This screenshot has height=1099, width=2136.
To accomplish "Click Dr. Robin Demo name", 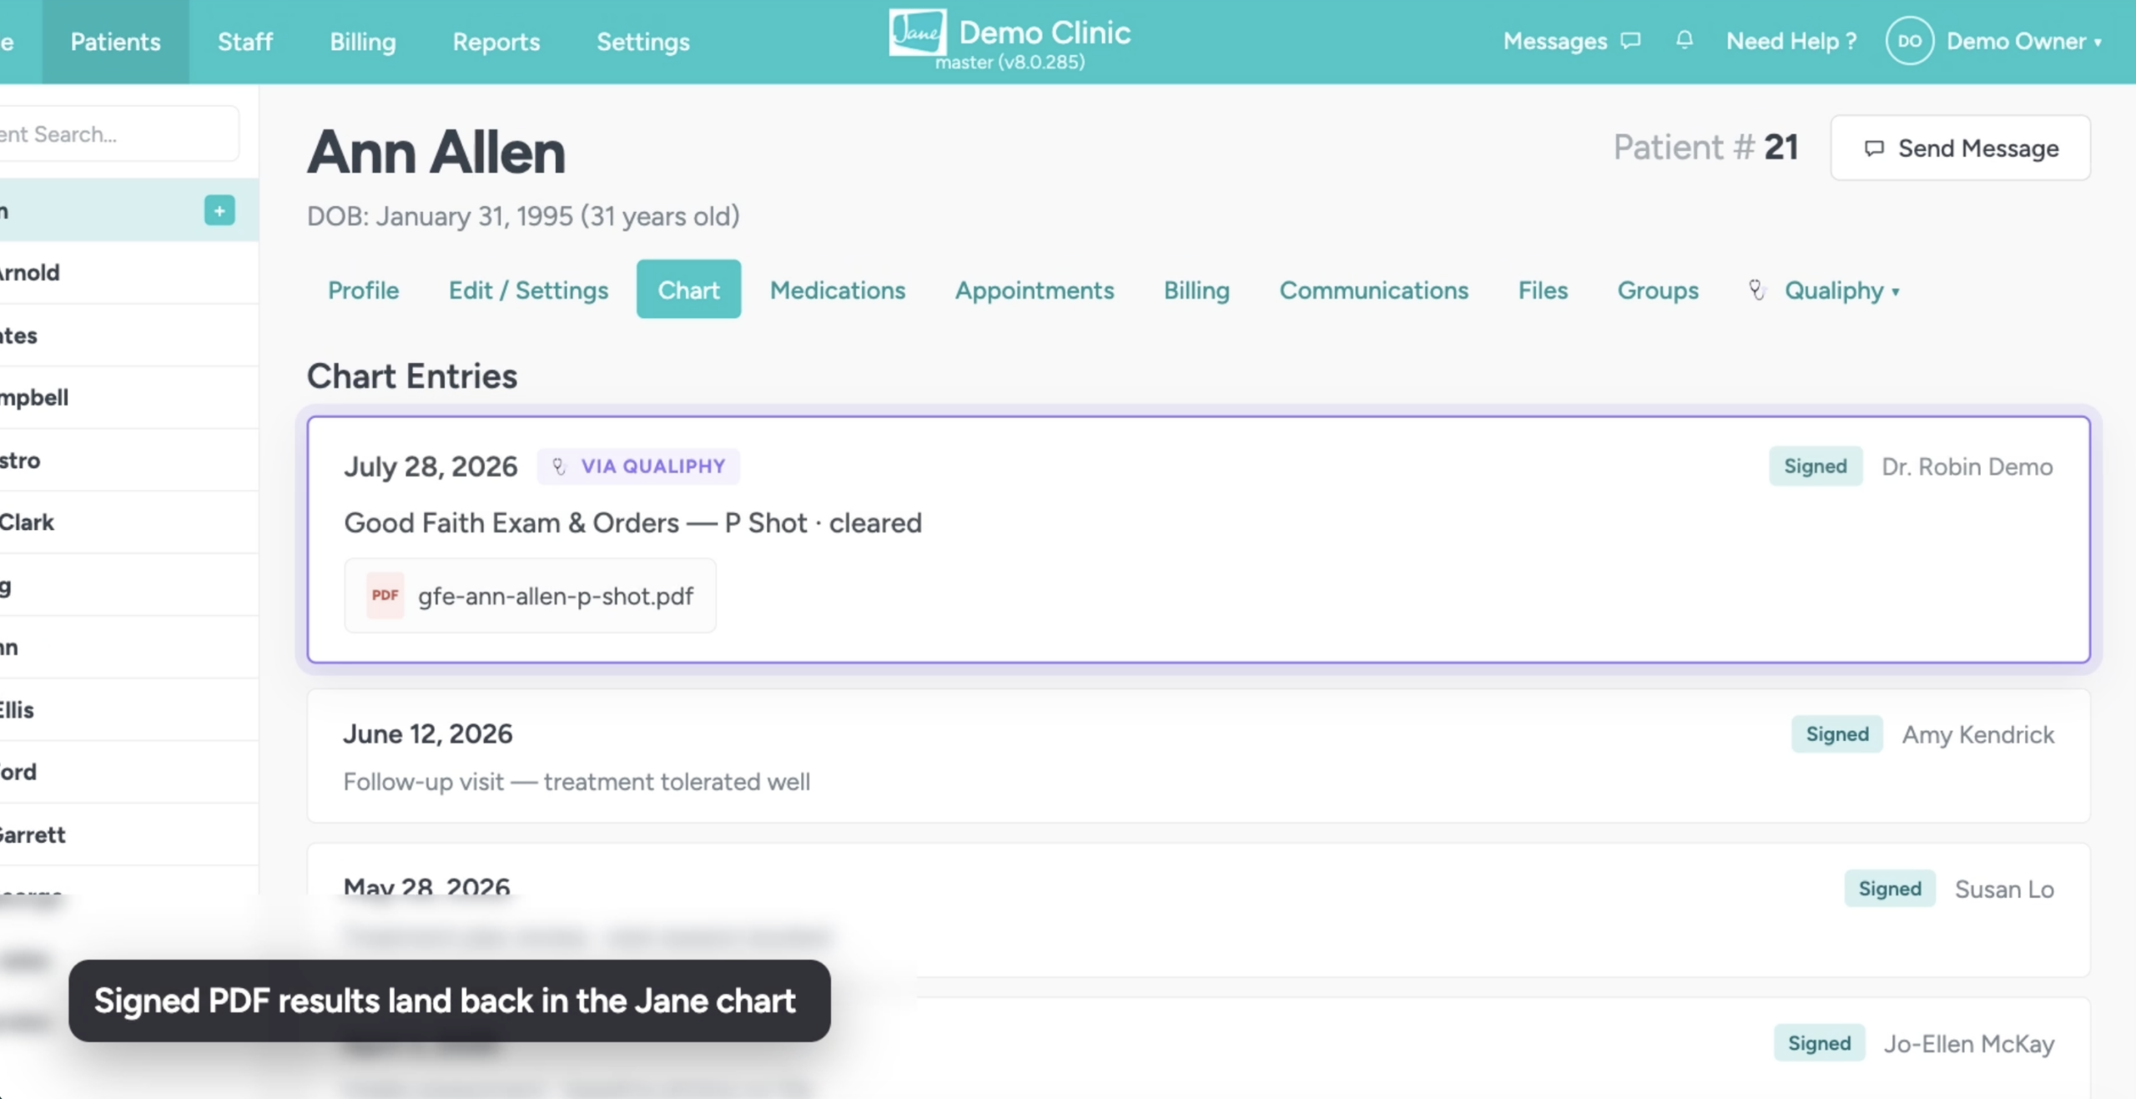I will click(x=1967, y=466).
